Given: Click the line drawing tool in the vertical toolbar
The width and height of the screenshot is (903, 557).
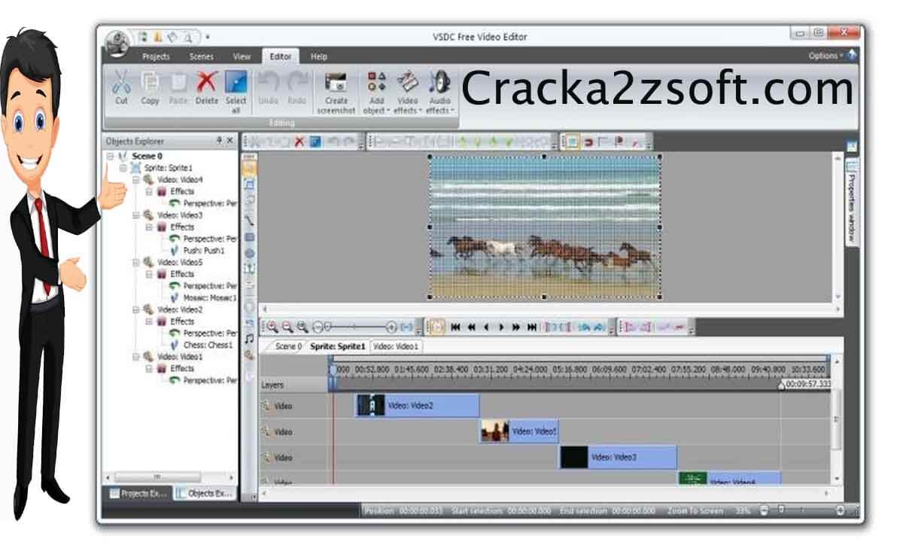Looking at the screenshot, I should [x=249, y=221].
